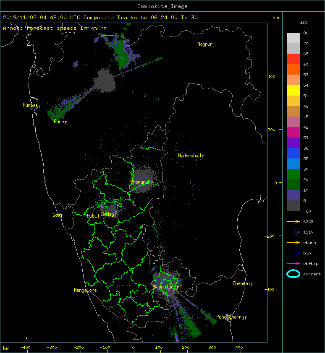Click the -100 tick on the bottom axis

click(105, 348)
